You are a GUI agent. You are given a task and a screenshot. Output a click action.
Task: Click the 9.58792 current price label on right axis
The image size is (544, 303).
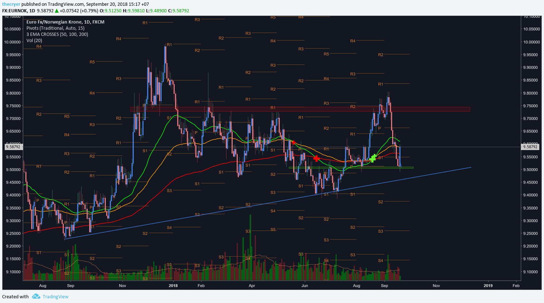click(x=530, y=147)
